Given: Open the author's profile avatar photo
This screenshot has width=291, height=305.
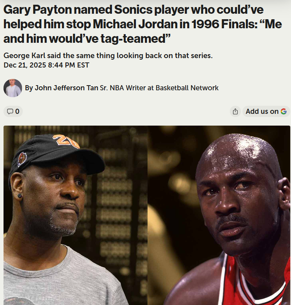Looking at the screenshot, I should [13, 88].
